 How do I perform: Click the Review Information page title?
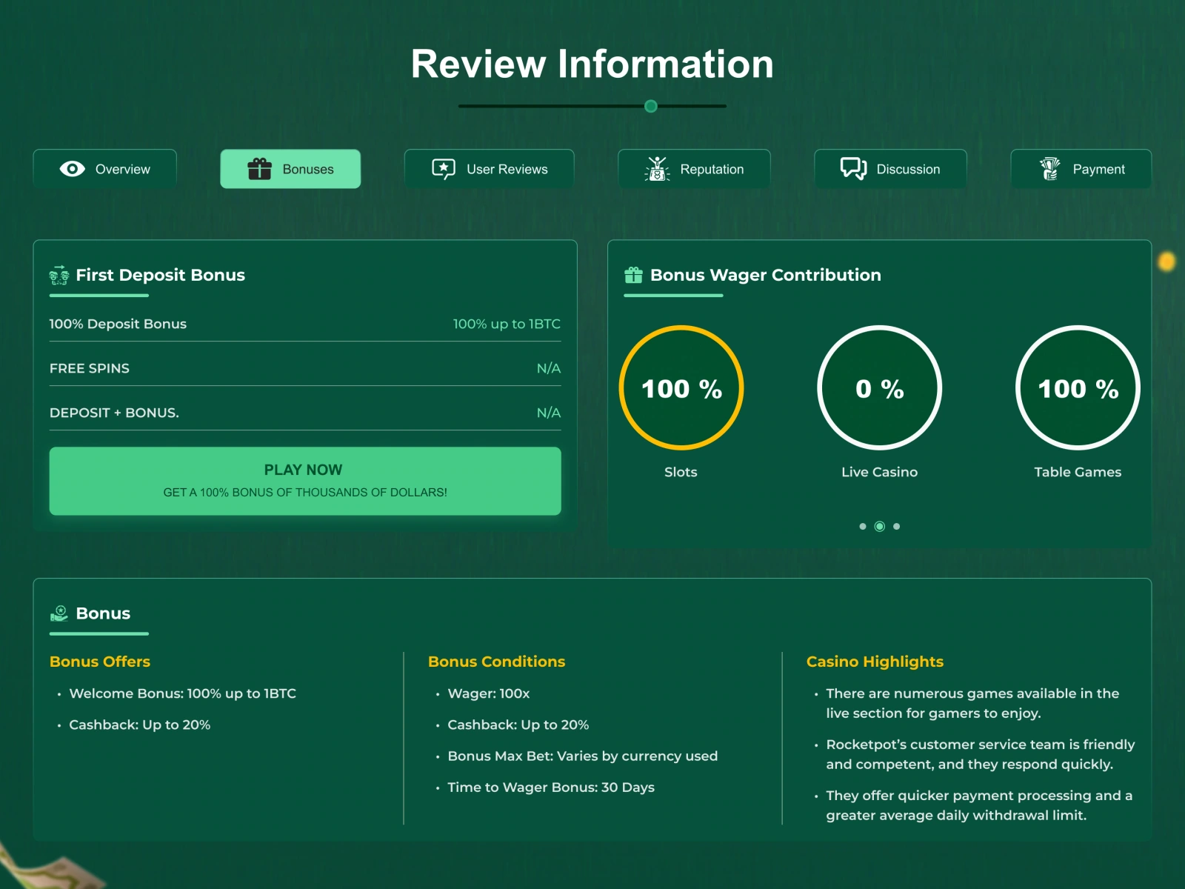pyautogui.click(x=592, y=64)
